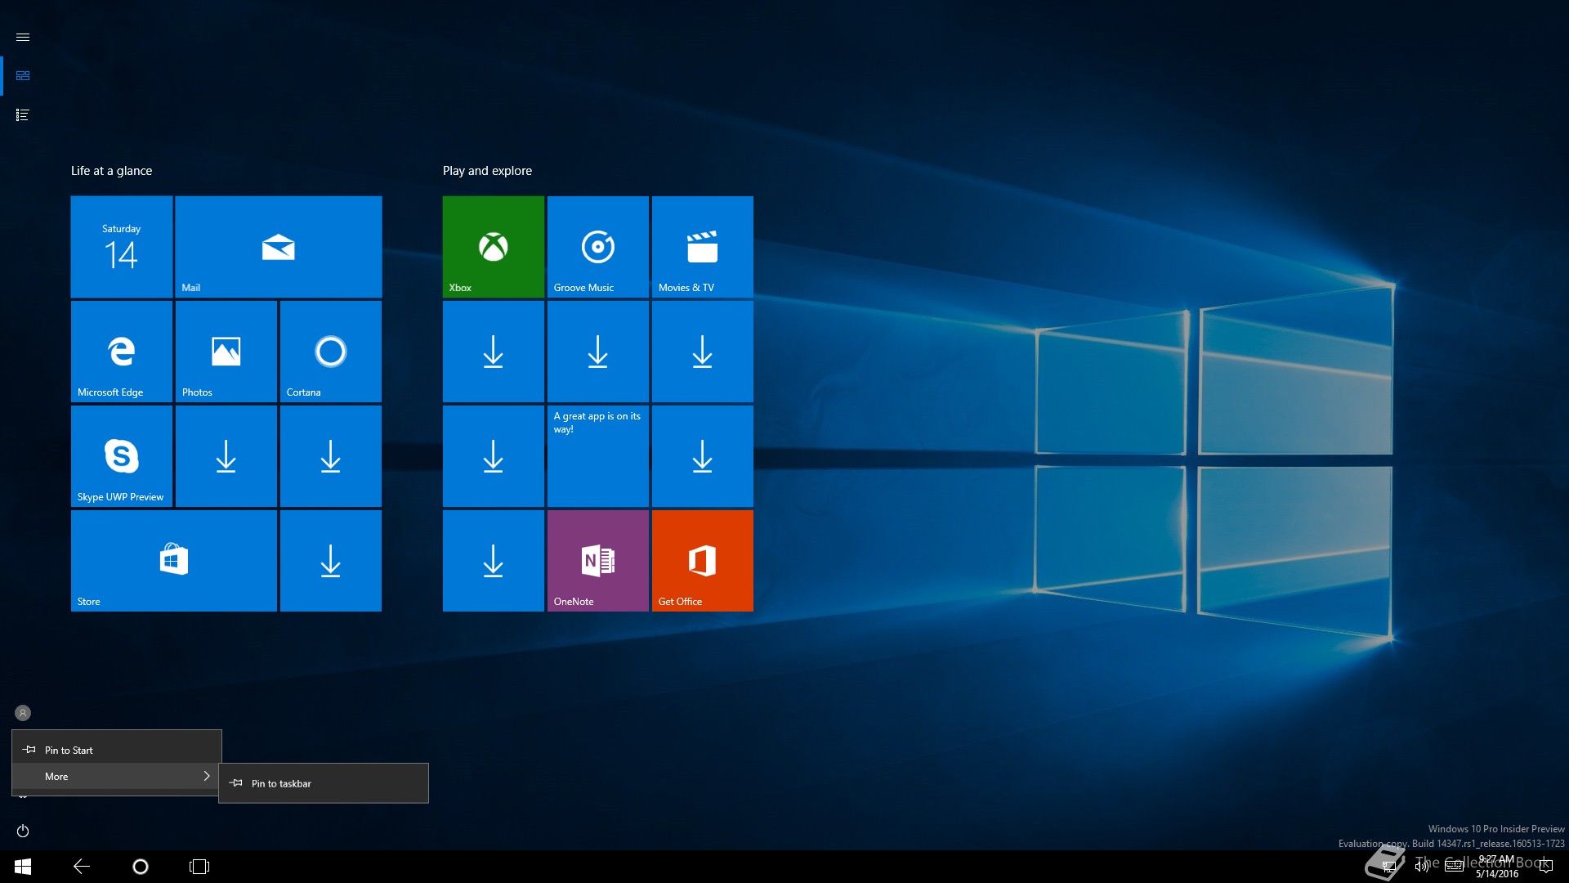Screen dimensions: 1569x883
Task: Launch the Microsoft Edge tile
Action: (x=122, y=352)
